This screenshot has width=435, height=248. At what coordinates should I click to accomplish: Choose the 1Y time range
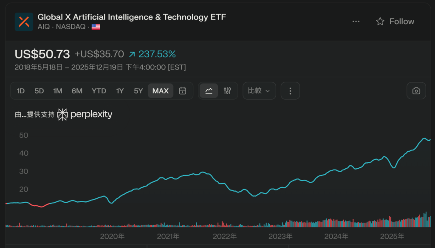point(120,91)
